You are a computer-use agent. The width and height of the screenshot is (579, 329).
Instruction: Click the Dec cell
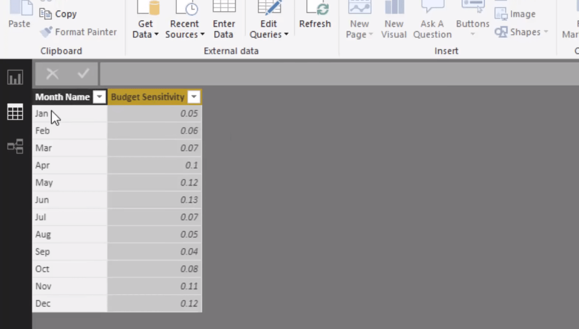coord(70,304)
